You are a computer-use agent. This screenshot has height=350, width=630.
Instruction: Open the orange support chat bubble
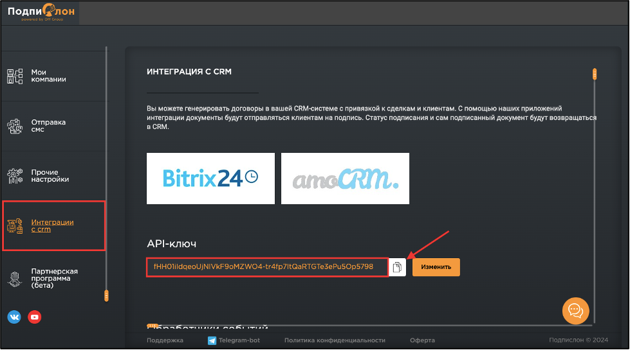point(575,311)
